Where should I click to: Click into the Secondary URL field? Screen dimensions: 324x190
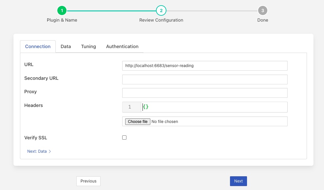tap(205, 79)
